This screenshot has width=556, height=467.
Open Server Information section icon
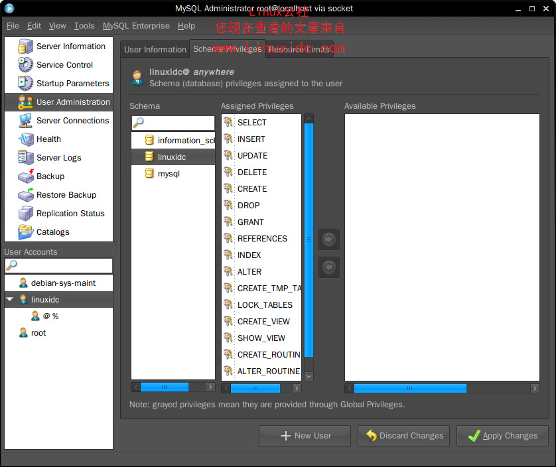tap(25, 46)
